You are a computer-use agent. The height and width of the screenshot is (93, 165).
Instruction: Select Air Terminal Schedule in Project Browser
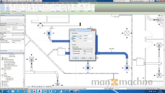tap(9, 61)
